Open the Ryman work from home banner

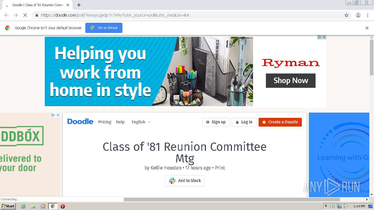coord(149,71)
